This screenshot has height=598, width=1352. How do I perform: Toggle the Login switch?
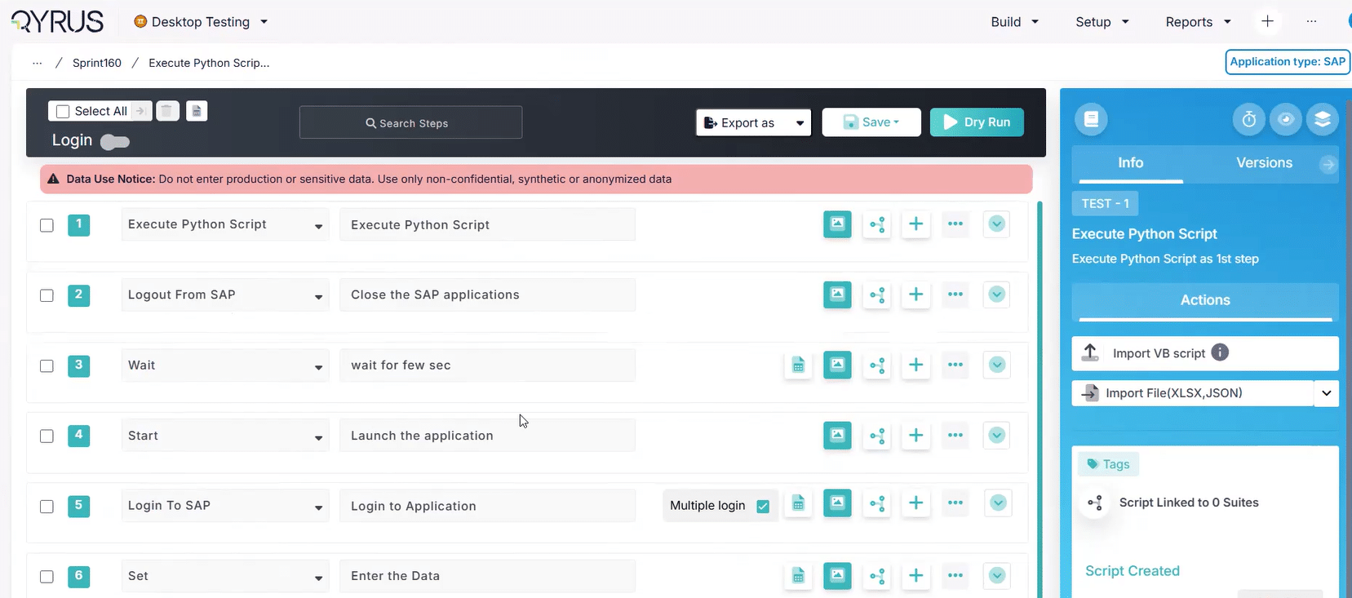tap(115, 142)
